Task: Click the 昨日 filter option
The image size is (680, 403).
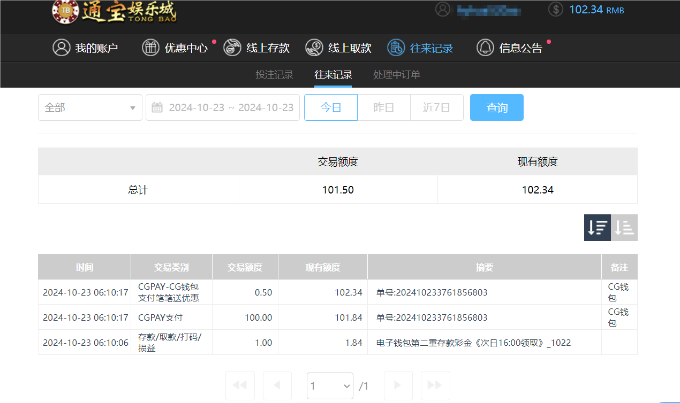Action: pyautogui.click(x=383, y=107)
